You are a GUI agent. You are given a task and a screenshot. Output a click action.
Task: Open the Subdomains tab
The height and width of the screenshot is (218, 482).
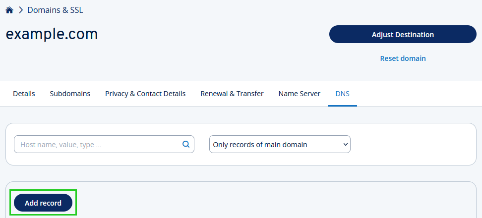click(70, 94)
